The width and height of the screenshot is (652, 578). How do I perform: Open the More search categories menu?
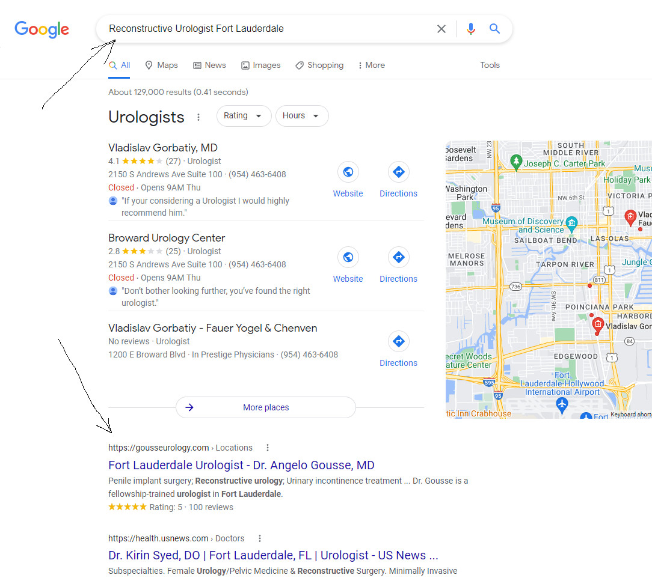point(371,65)
